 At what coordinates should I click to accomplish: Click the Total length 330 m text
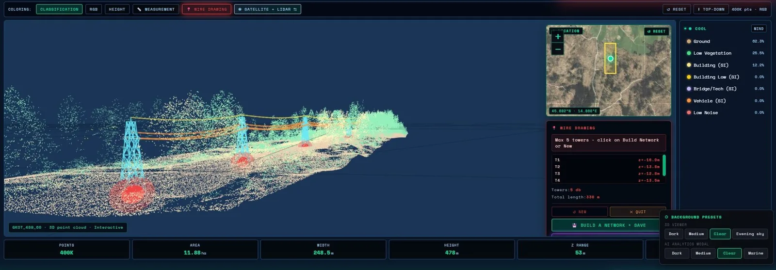coord(576,197)
